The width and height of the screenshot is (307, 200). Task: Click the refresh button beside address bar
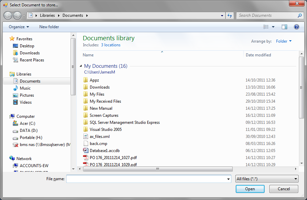(230, 15)
